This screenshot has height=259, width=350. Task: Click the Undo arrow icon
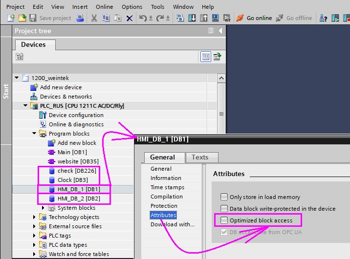click(x=143, y=18)
